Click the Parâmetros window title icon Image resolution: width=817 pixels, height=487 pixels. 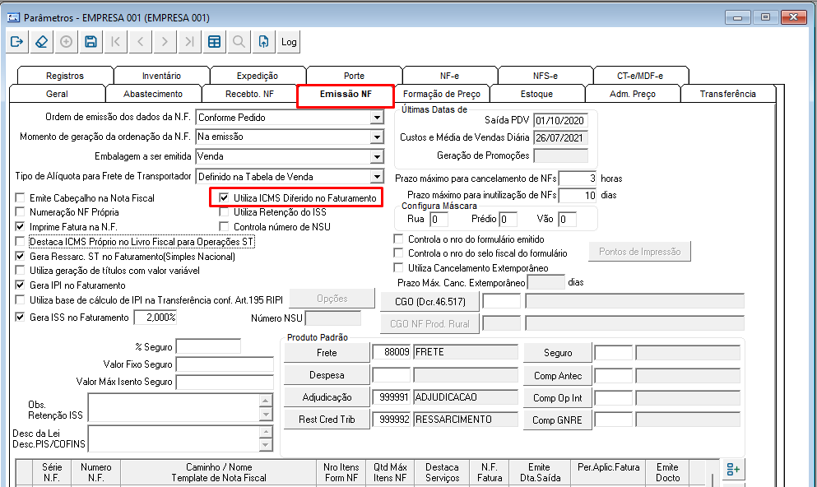(13, 18)
